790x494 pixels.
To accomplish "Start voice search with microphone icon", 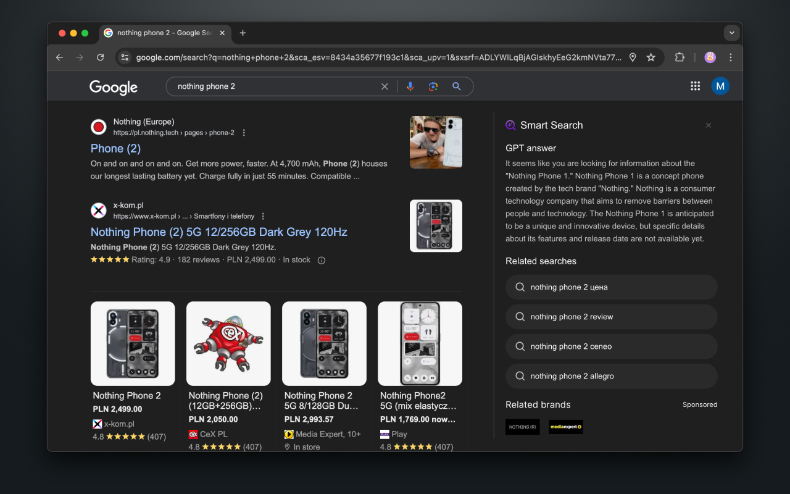I will [x=410, y=86].
